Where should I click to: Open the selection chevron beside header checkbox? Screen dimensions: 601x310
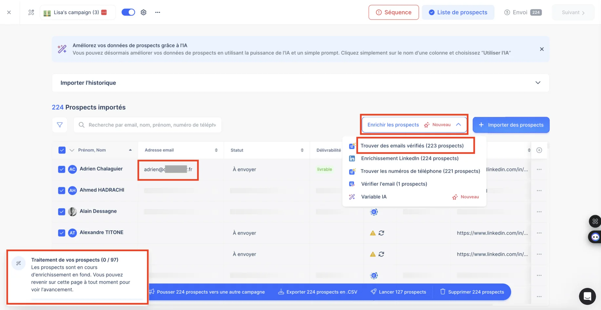pos(72,150)
